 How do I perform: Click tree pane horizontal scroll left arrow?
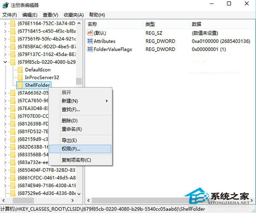click(x=3, y=201)
